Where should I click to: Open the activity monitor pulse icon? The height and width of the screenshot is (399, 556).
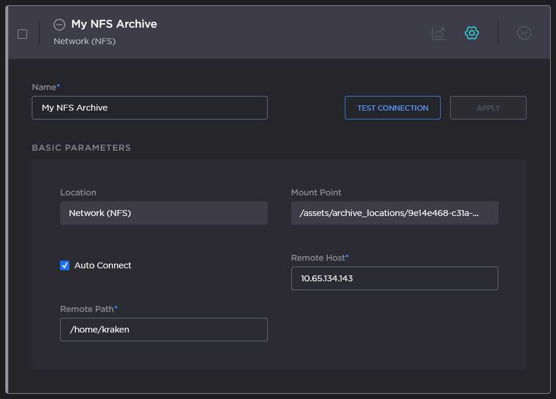click(524, 33)
